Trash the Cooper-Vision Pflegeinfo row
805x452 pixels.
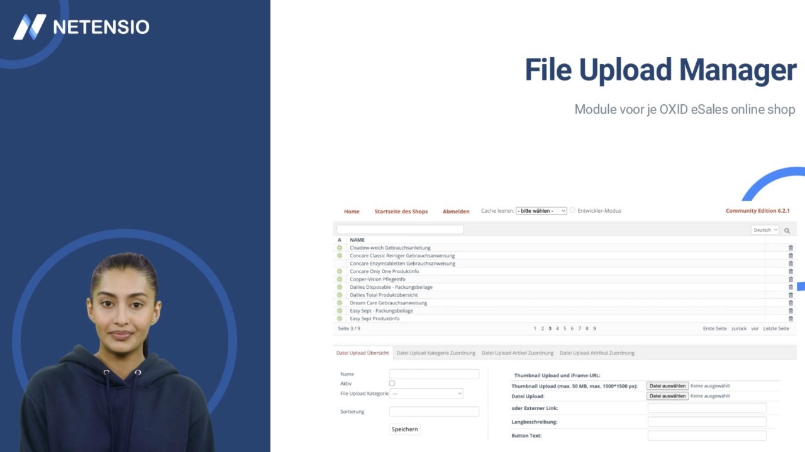tap(791, 279)
